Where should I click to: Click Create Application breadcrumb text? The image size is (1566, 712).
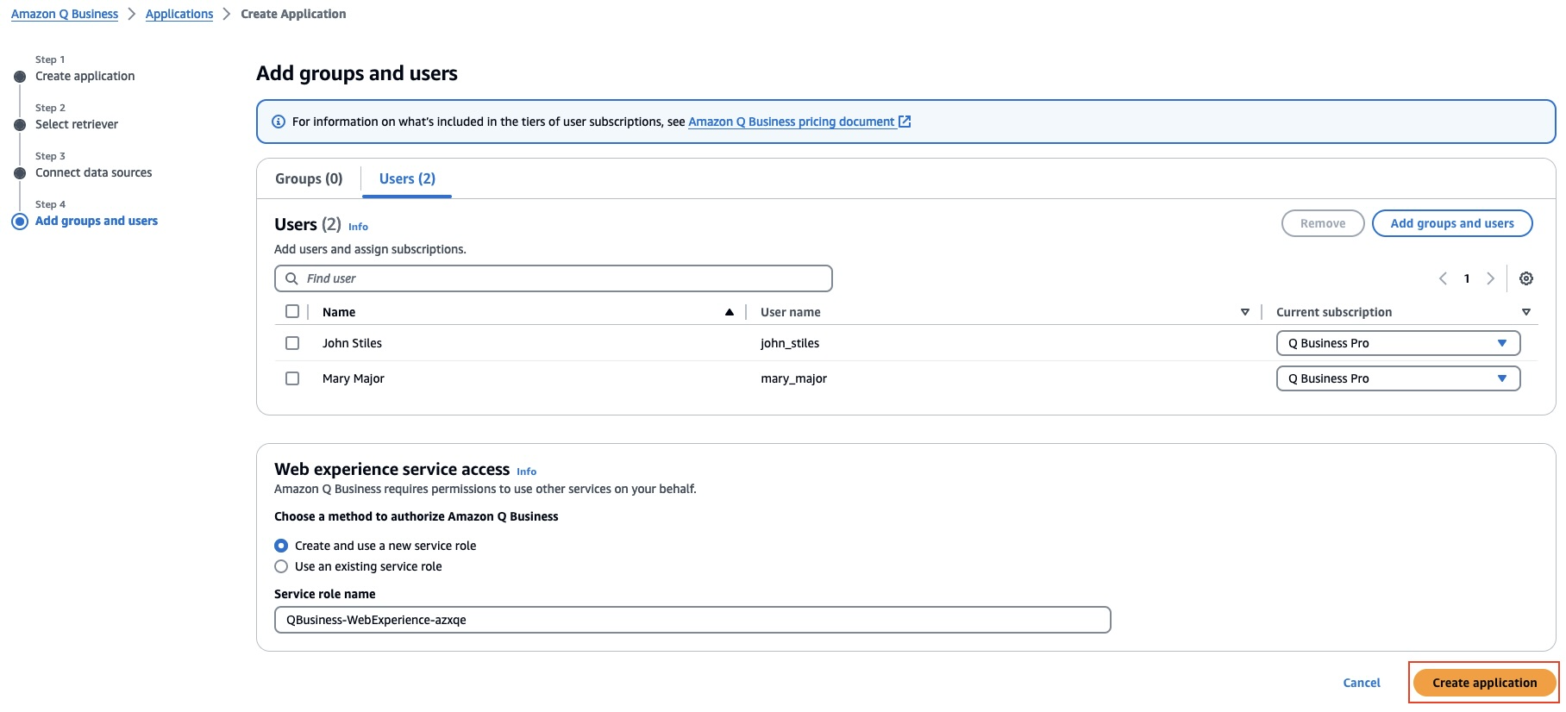[x=293, y=14]
